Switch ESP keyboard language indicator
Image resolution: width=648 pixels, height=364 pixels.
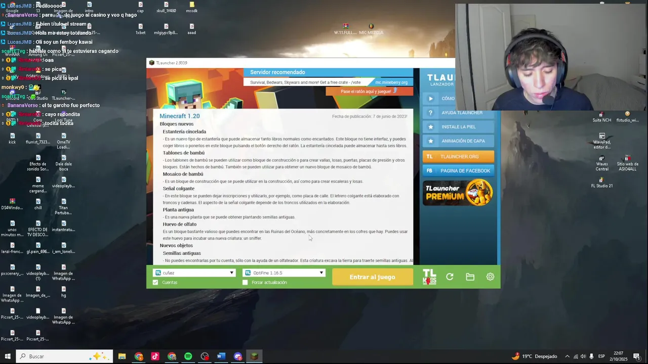602,356
